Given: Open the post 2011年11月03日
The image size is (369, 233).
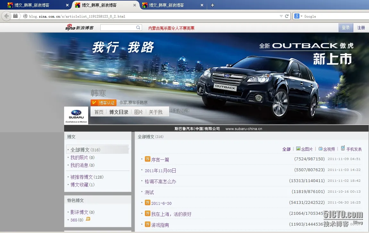Looking at the screenshot, I should (160, 171).
